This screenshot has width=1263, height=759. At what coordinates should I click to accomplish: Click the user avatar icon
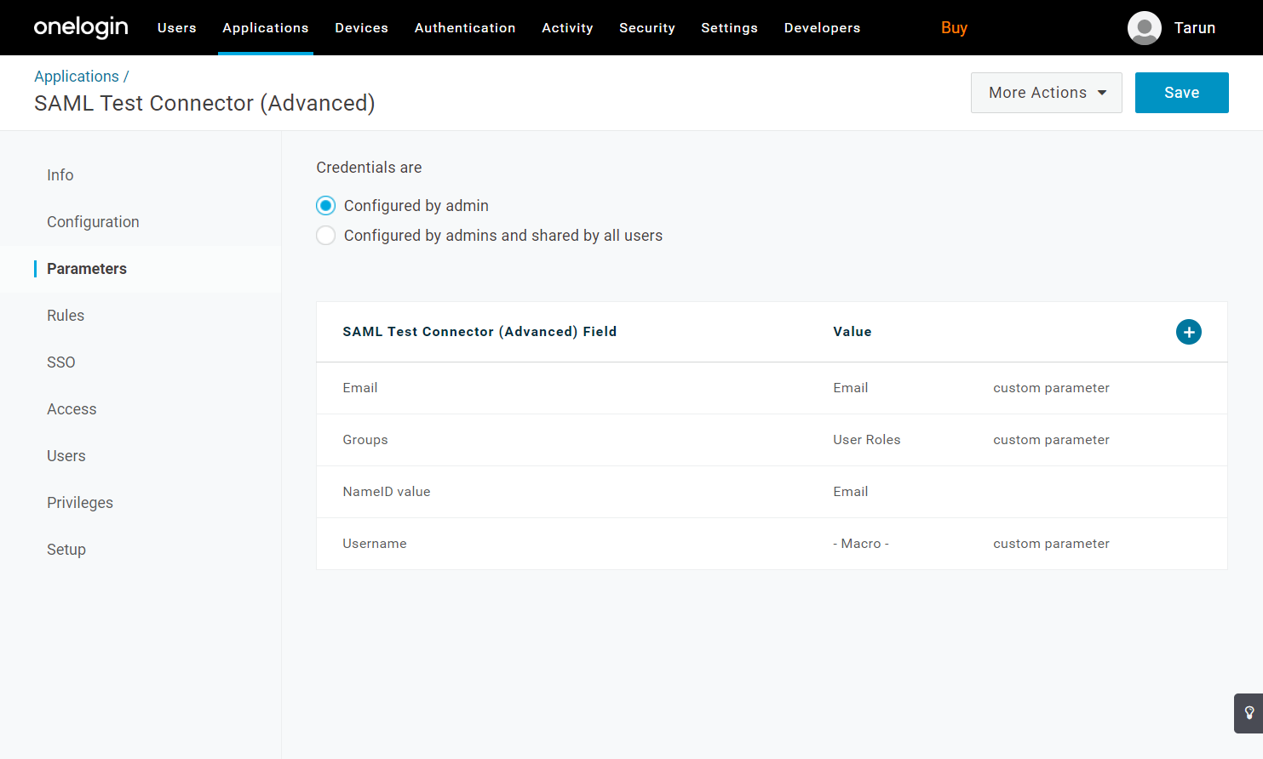pos(1144,28)
